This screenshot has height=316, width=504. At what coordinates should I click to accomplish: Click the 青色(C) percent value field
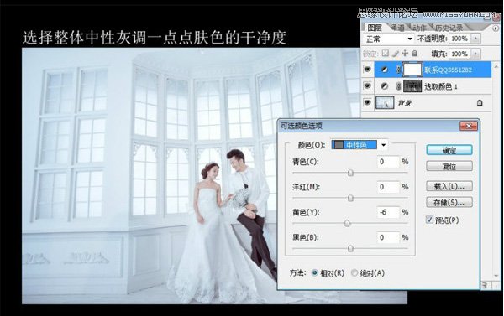pyautogui.click(x=388, y=162)
